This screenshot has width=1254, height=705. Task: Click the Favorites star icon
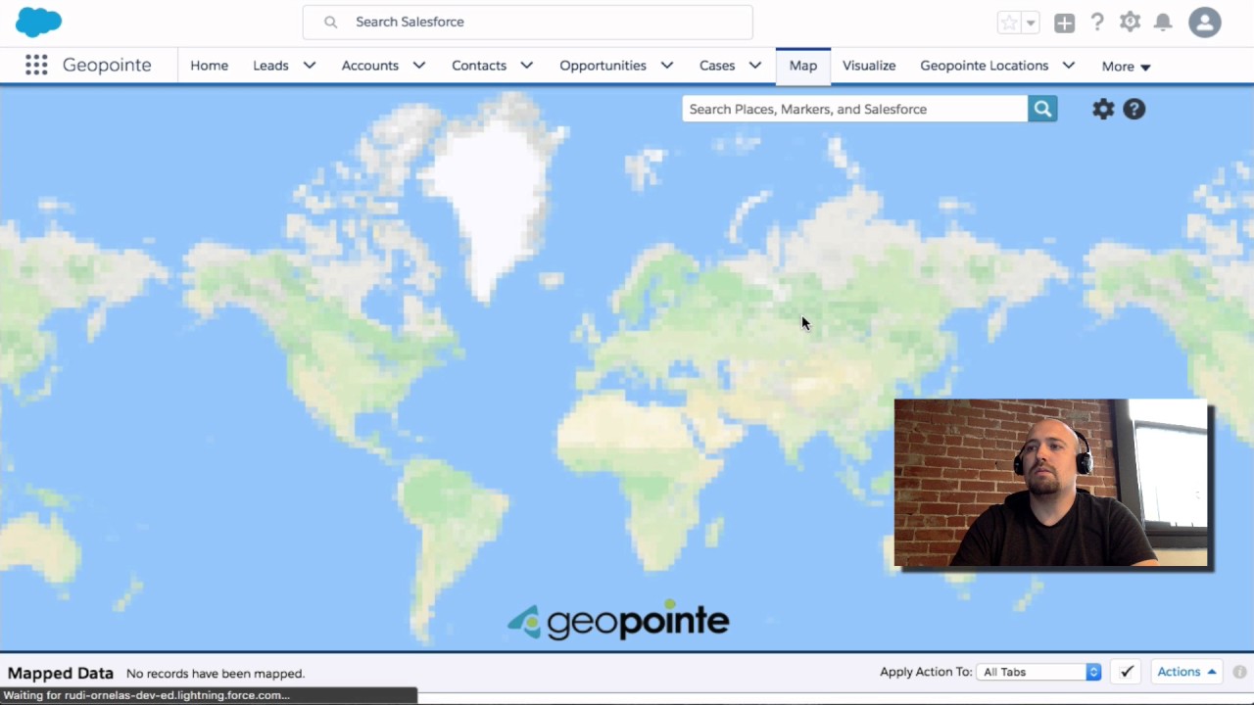pyautogui.click(x=1009, y=23)
